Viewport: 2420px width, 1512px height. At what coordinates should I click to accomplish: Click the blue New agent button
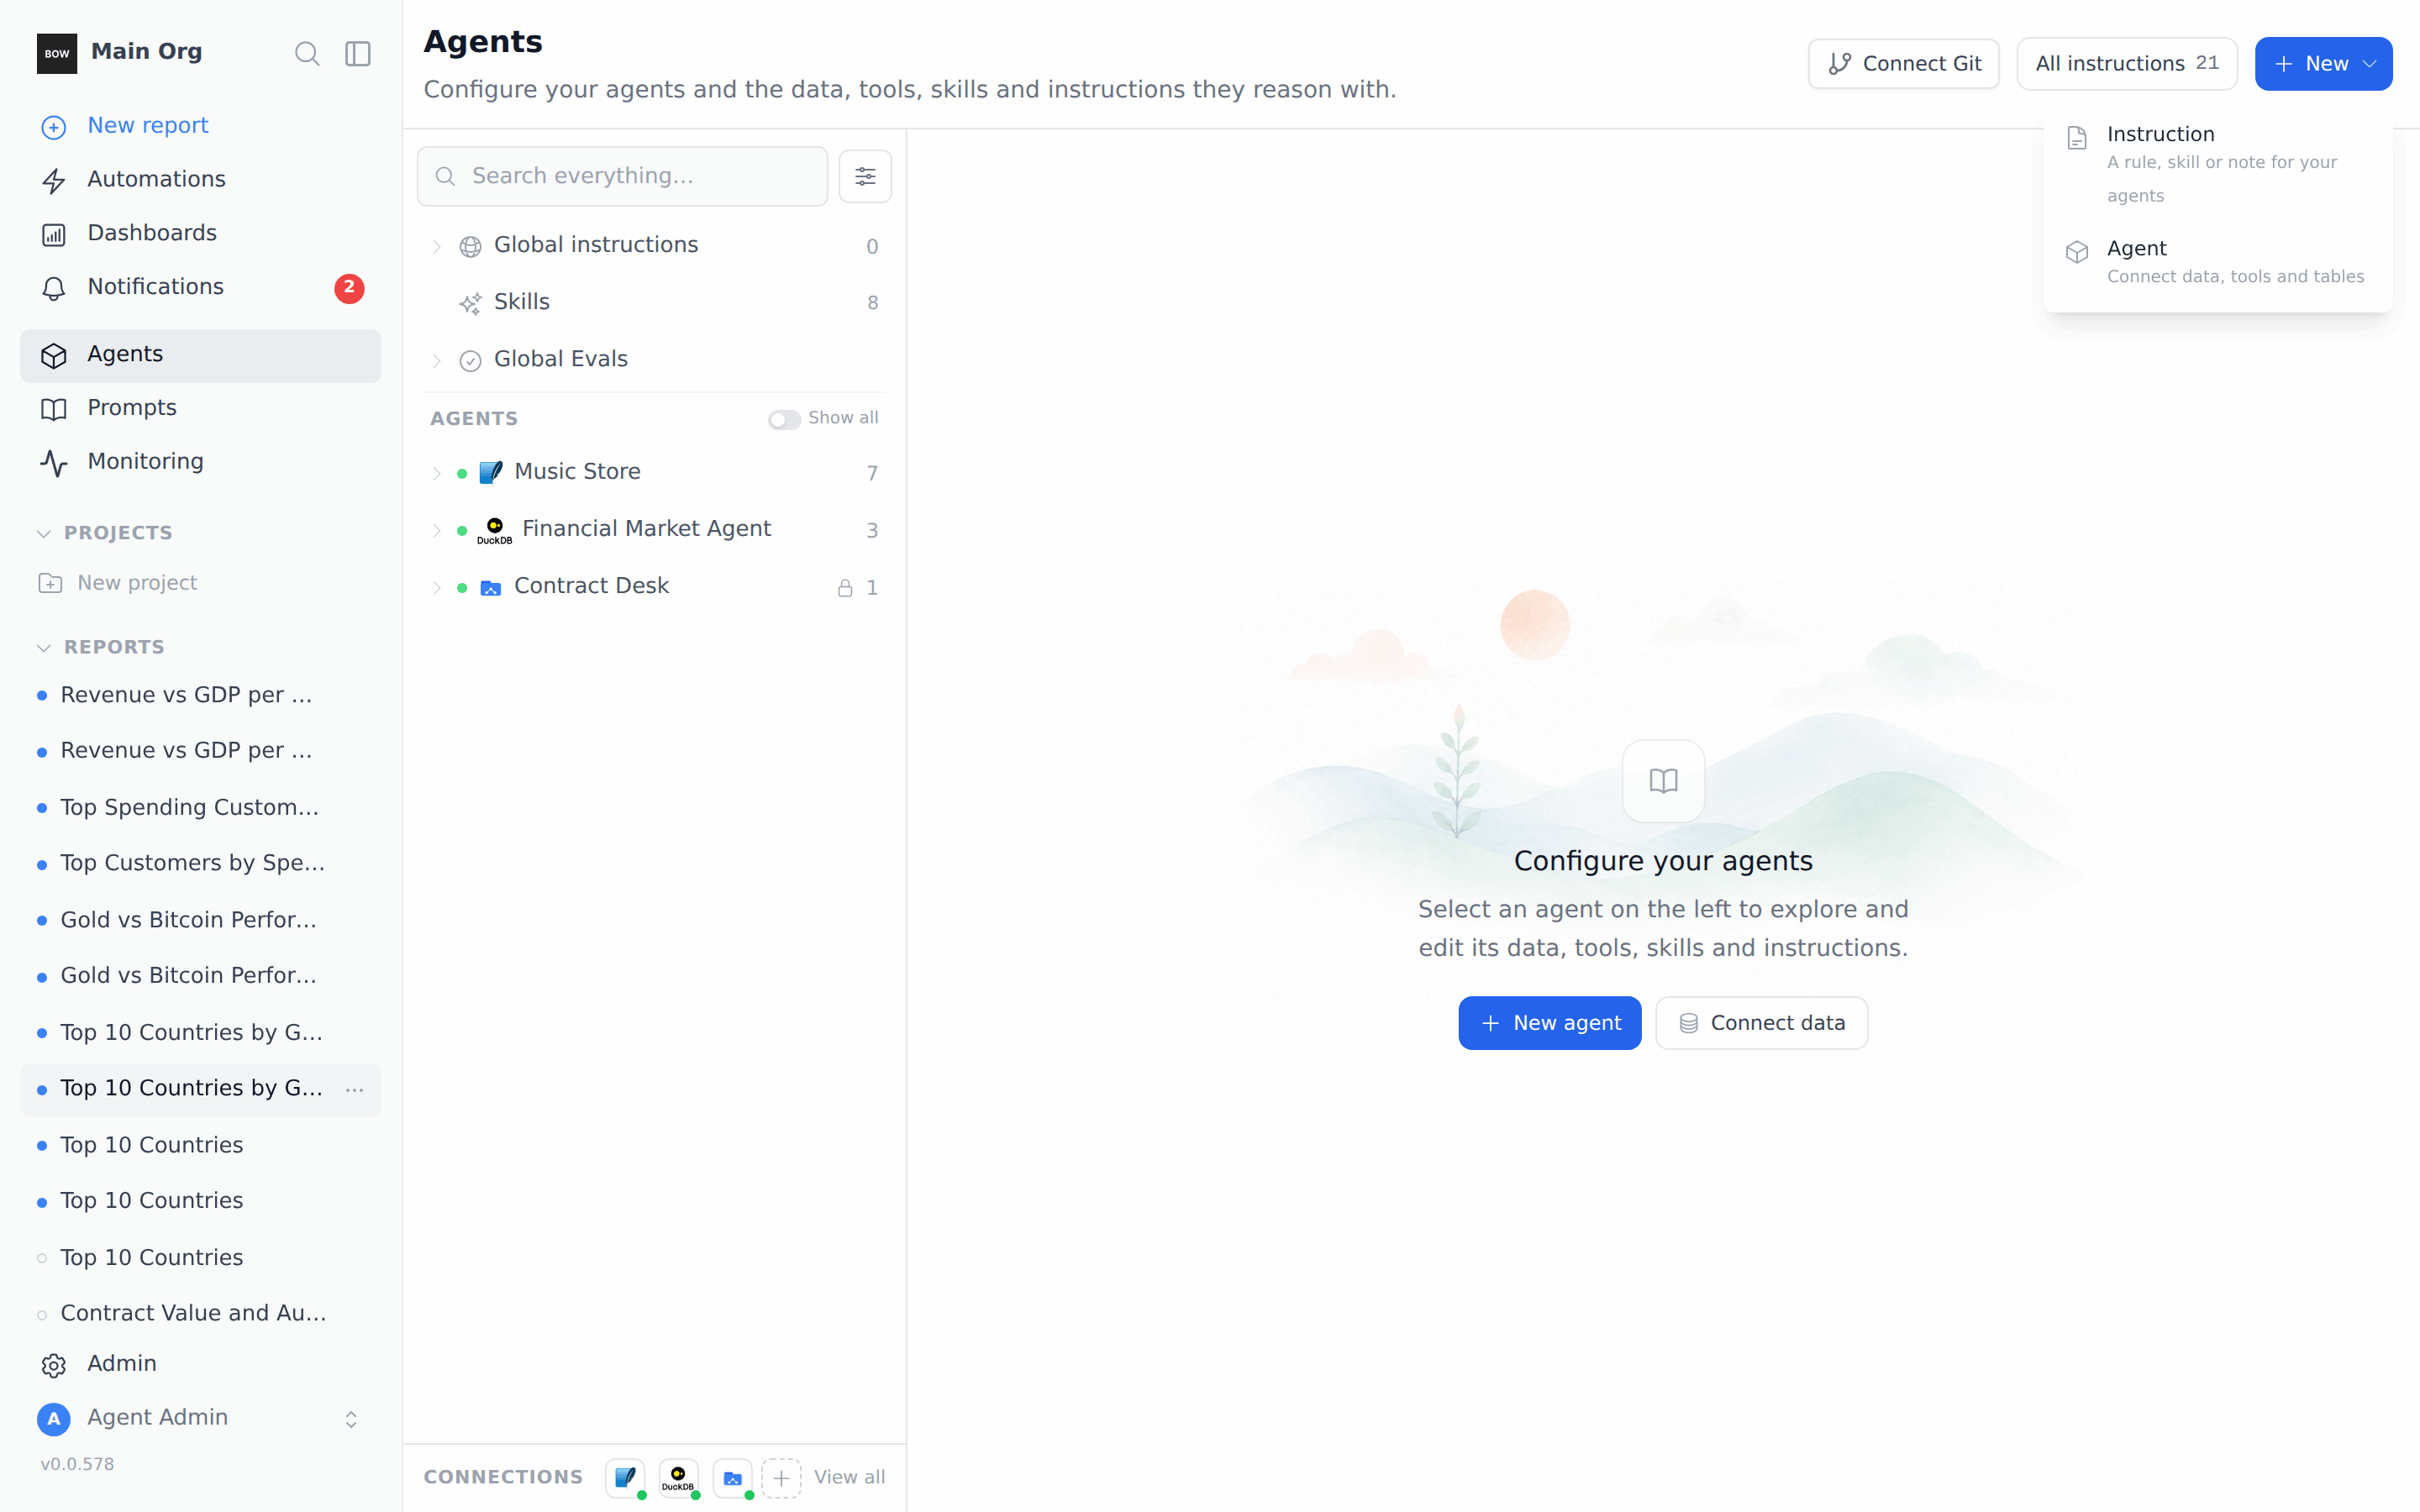1549,1023
